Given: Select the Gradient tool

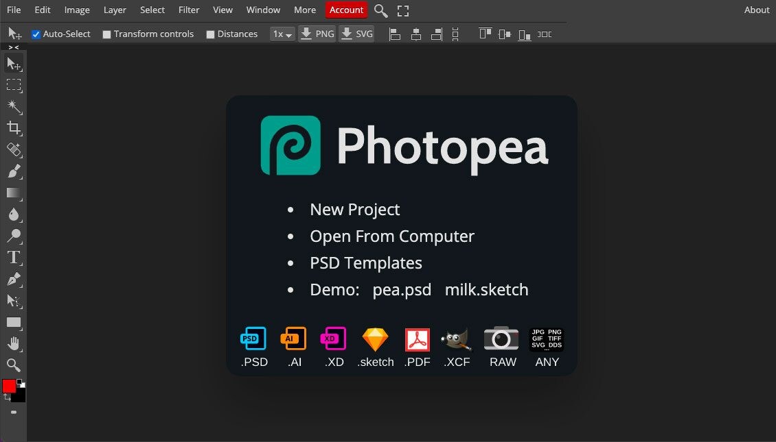Looking at the screenshot, I should 13,193.
